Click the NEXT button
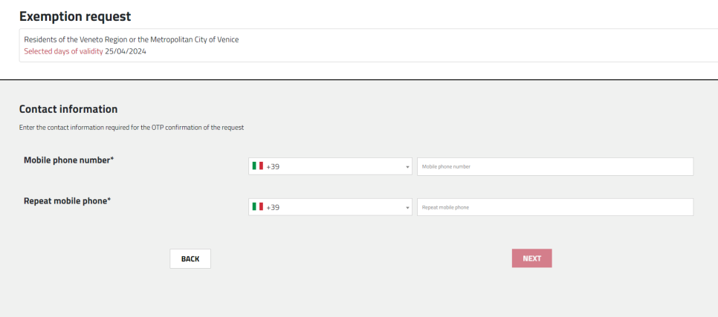Screen dimensions: 718x317 [x=531, y=258]
